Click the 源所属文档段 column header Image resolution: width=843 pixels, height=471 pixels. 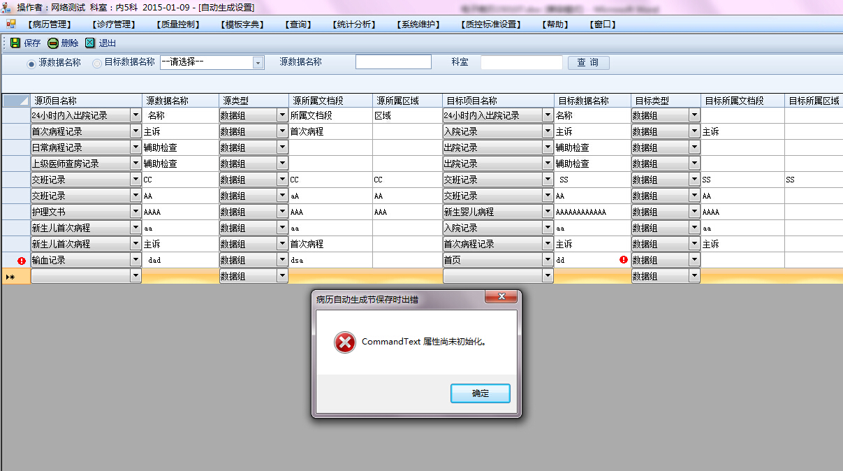pyautogui.click(x=330, y=101)
